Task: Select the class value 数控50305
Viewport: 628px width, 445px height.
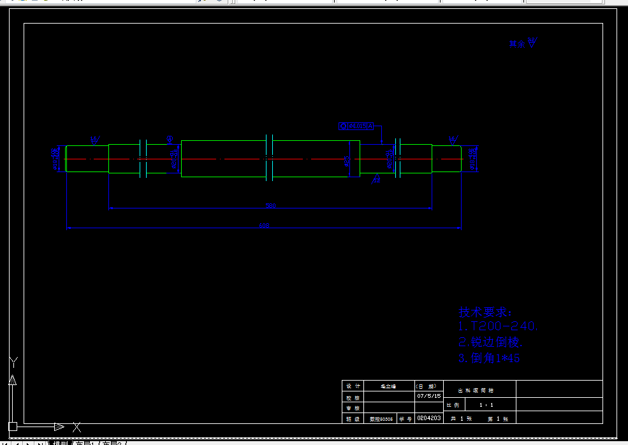Action: point(381,419)
